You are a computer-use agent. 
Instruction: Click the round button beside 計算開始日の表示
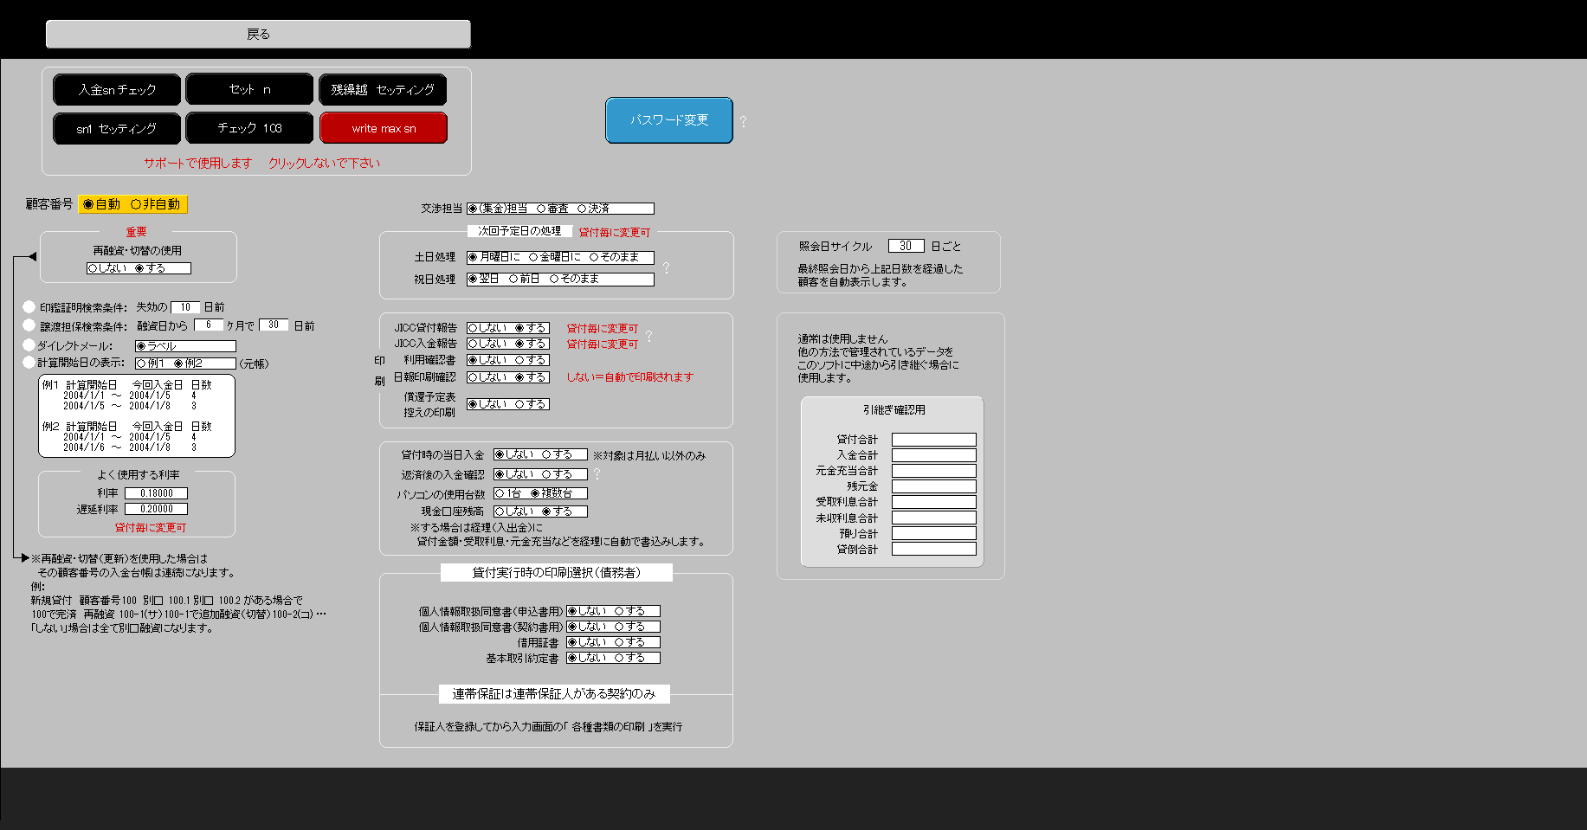click(x=29, y=363)
